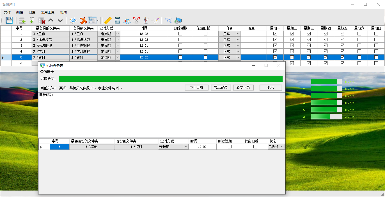Toggle 保留旧版 checkbox in the task dialog row

[x=255, y=147]
